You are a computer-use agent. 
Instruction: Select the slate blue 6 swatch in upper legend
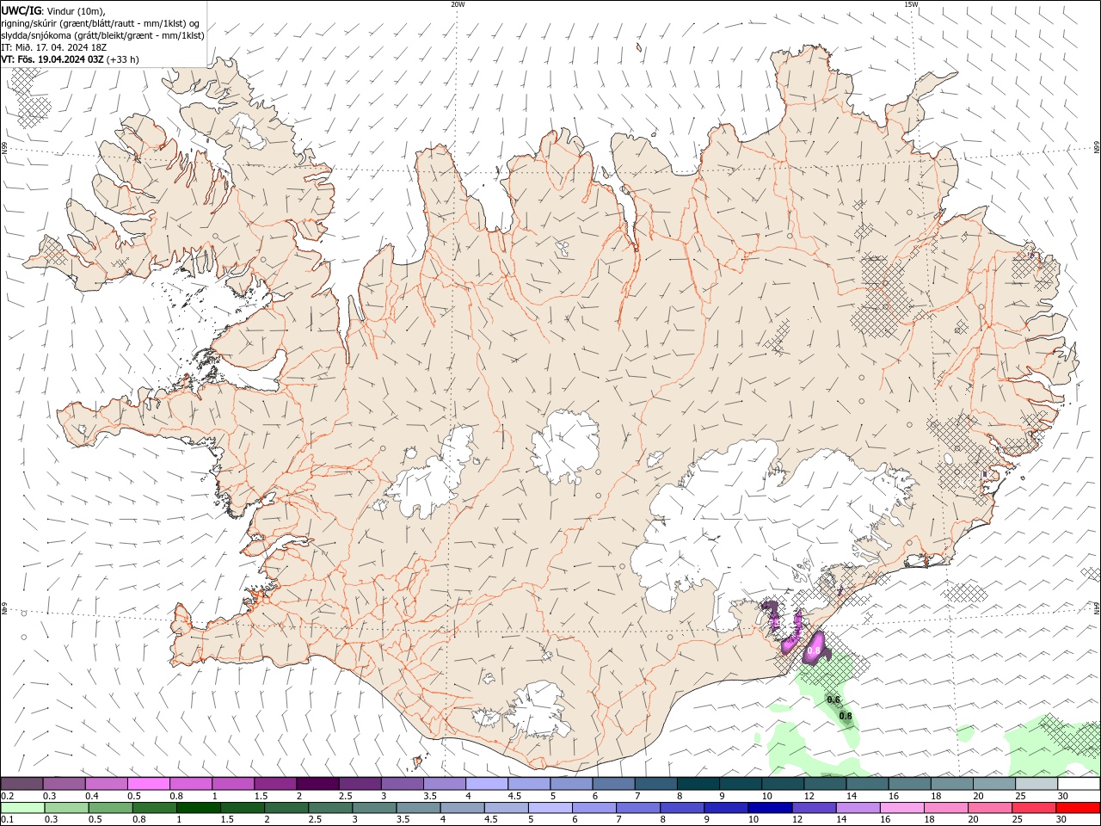click(x=613, y=784)
